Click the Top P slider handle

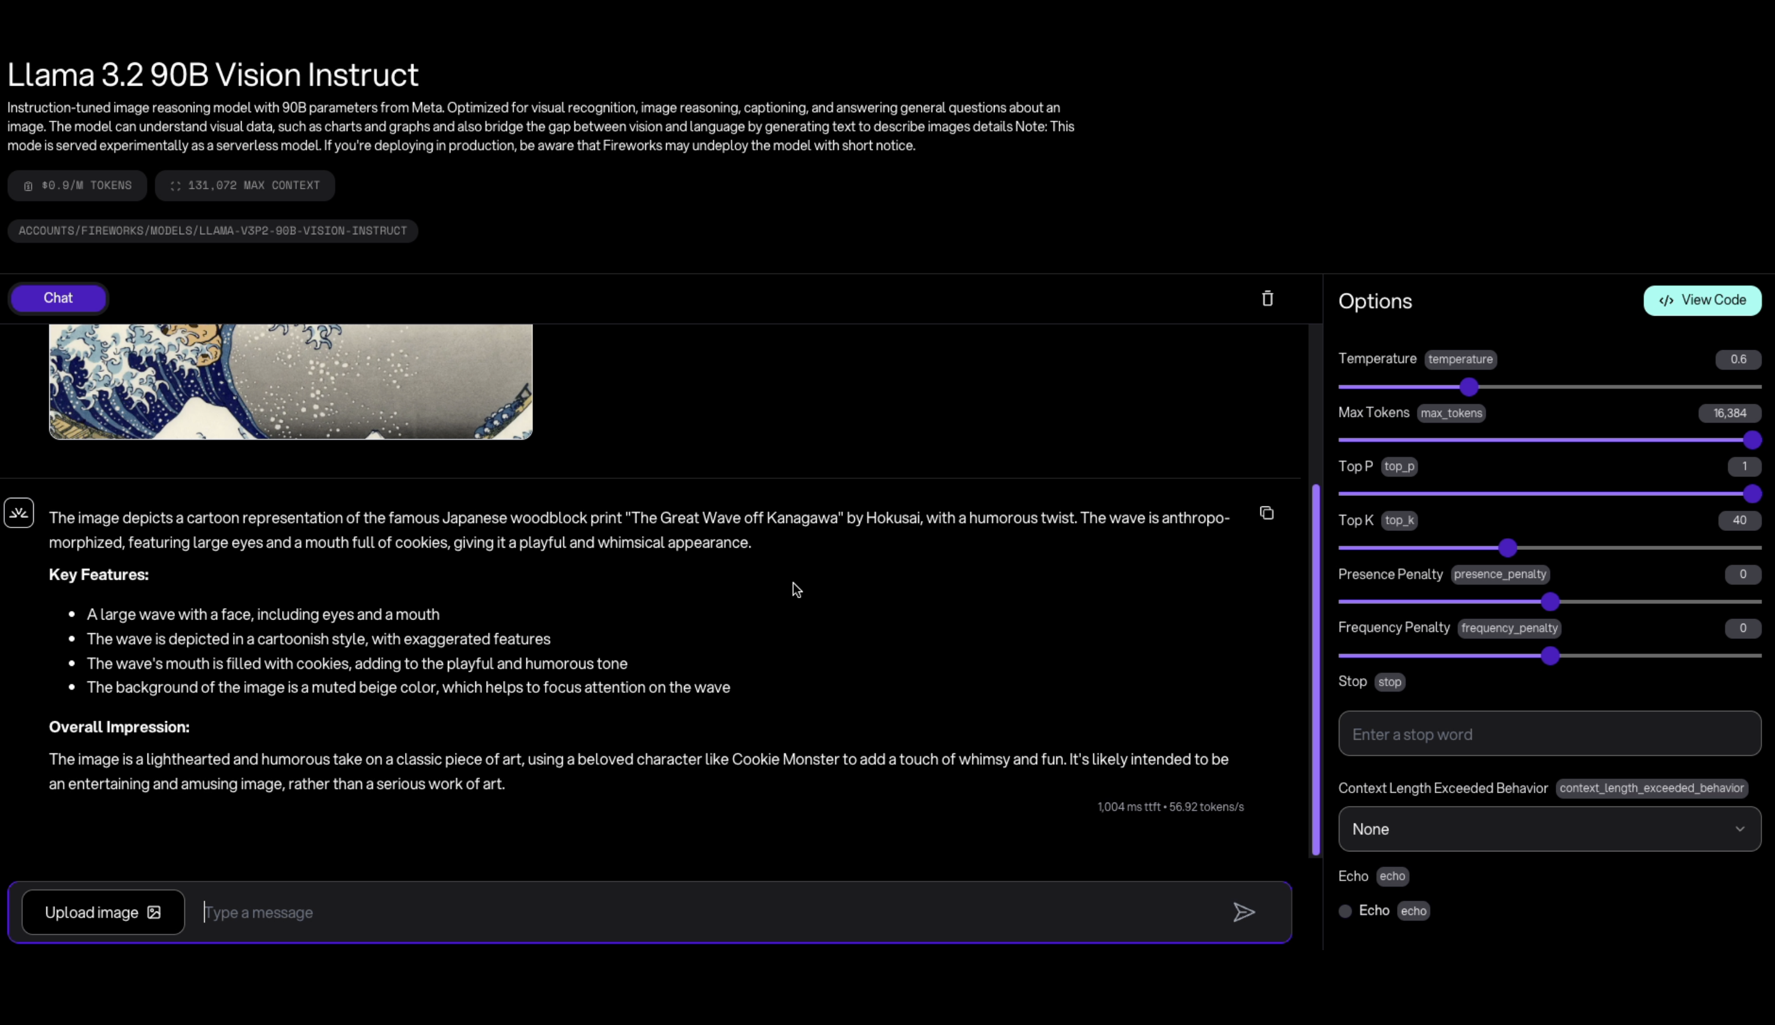(1752, 494)
